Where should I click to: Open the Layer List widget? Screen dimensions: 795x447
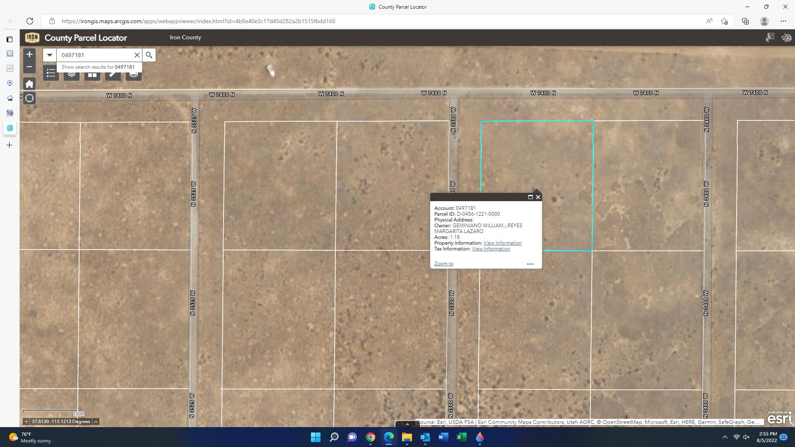(x=71, y=73)
